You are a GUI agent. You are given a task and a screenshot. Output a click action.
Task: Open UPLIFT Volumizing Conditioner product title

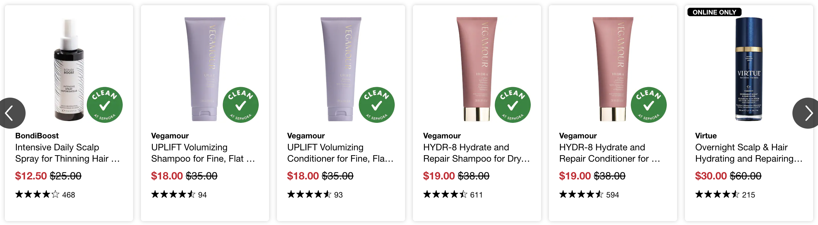(340, 153)
